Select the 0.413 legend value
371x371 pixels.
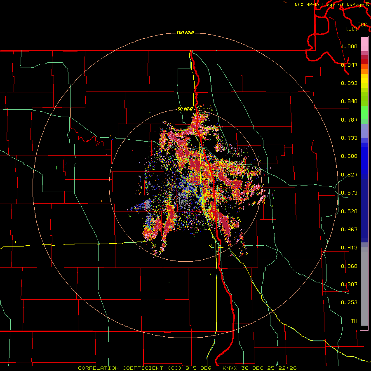(349, 248)
